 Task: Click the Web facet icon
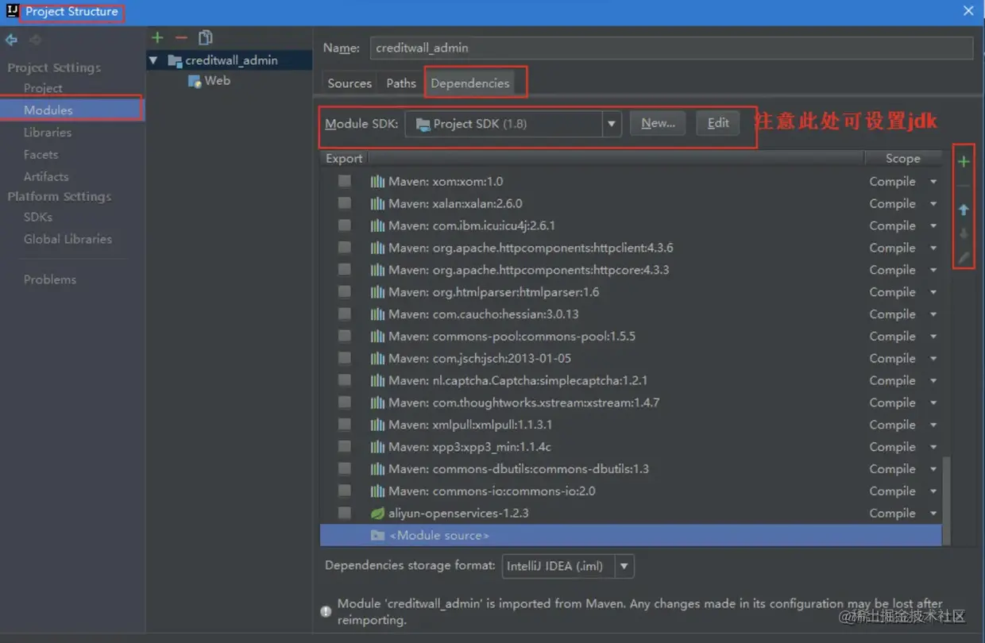point(195,81)
